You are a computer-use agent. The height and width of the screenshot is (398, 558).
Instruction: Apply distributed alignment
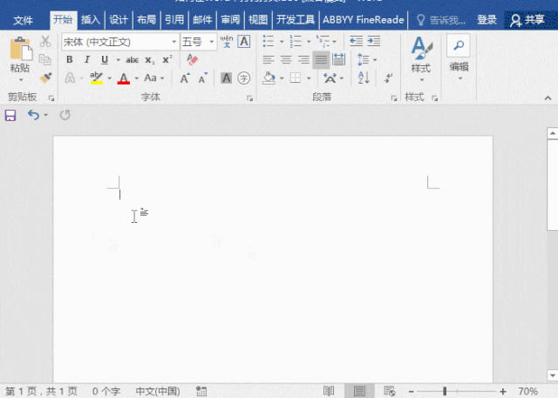338,60
